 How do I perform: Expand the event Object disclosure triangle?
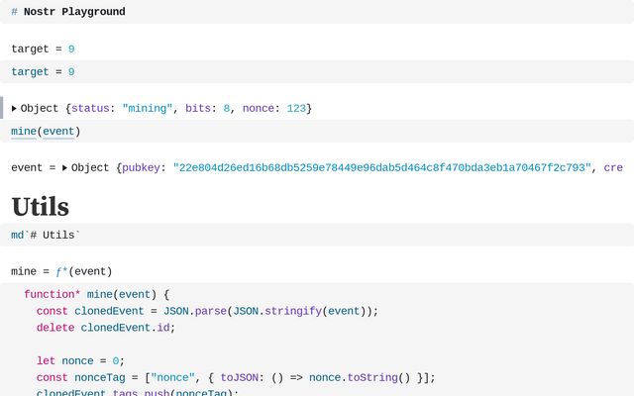click(64, 168)
